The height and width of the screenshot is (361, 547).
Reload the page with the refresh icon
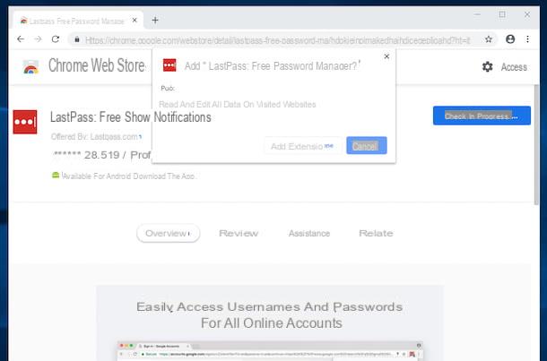click(x=56, y=39)
